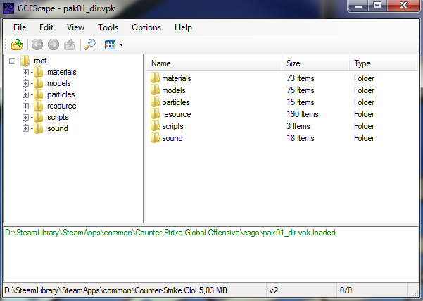Click the '73 Items' size cell
Screen dimensions: 423x301
[x=301, y=78]
